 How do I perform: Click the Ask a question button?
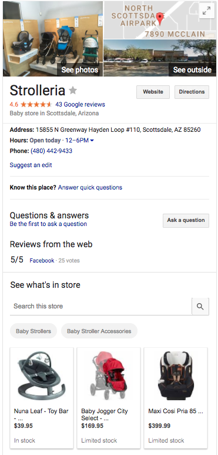(186, 220)
